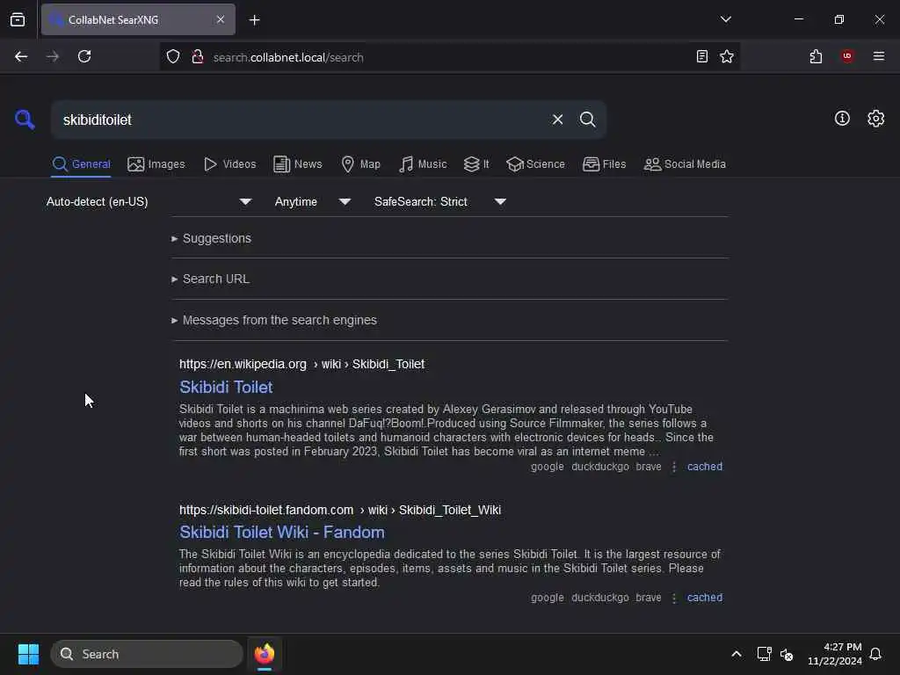Open the extensions puzzle icon
Viewport: 900px width, 675px height.
(816, 56)
